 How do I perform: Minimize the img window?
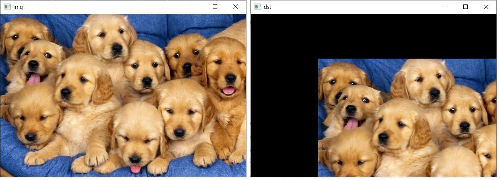(194, 7)
